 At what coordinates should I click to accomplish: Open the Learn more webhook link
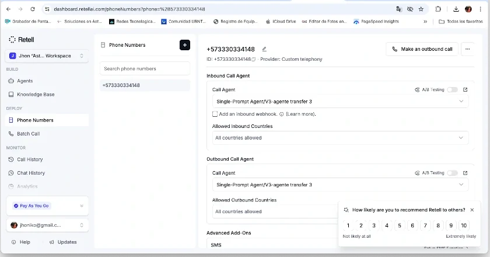pos(300,114)
